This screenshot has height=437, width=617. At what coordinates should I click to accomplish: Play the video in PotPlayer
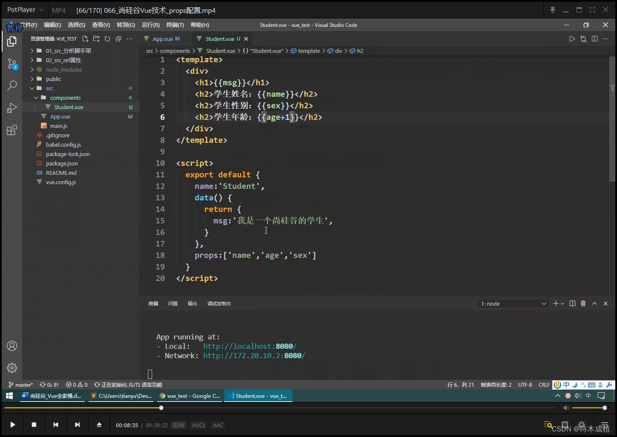click(x=13, y=425)
